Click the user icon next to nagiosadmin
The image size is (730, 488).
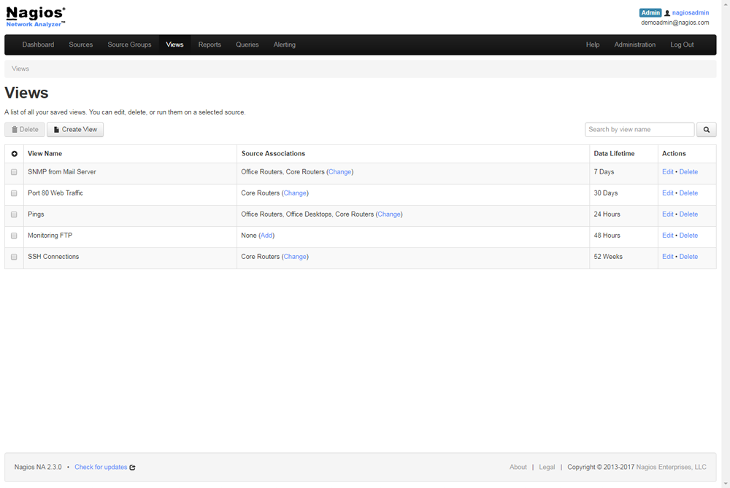click(667, 13)
